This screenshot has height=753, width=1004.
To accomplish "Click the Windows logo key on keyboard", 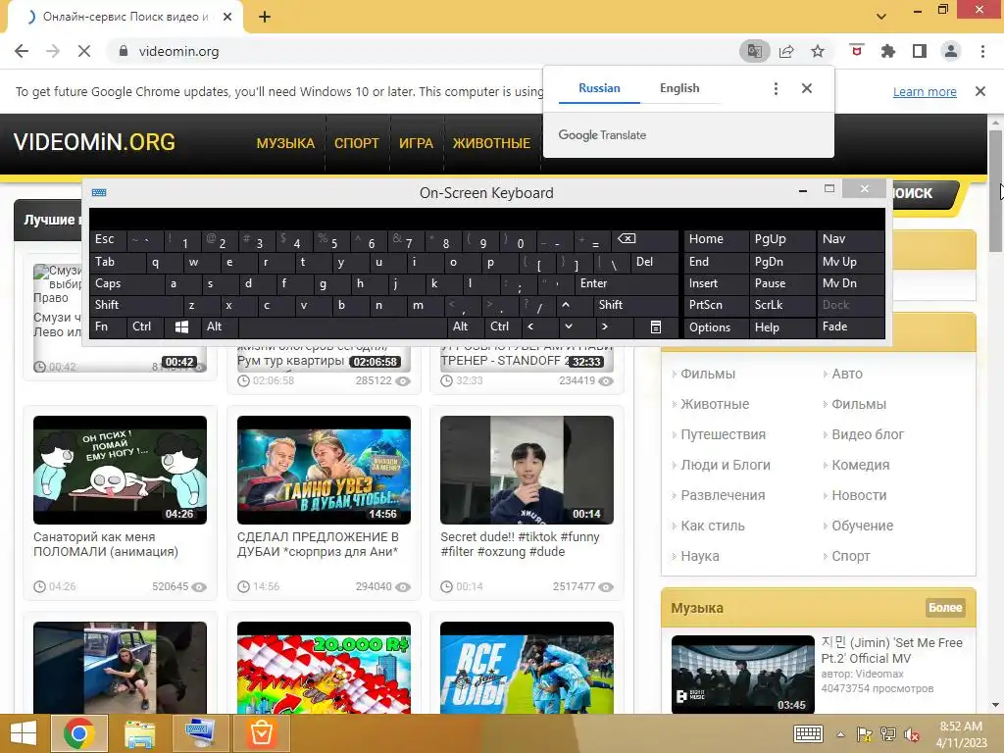I will click(181, 327).
